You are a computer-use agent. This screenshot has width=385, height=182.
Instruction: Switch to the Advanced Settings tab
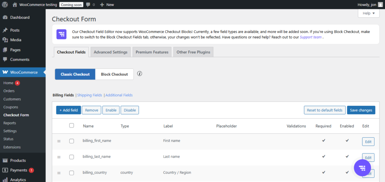[x=111, y=52]
